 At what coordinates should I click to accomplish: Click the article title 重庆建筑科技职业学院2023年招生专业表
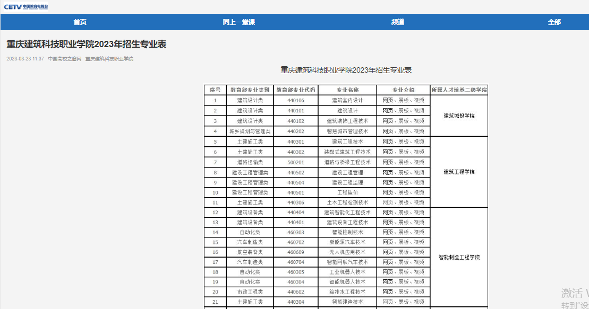(x=87, y=45)
